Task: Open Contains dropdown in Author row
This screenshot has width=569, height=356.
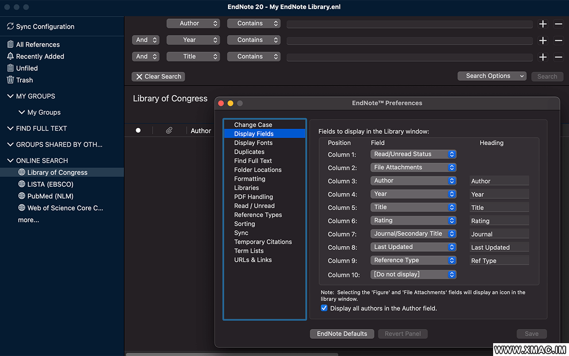Action: click(254, 23)
